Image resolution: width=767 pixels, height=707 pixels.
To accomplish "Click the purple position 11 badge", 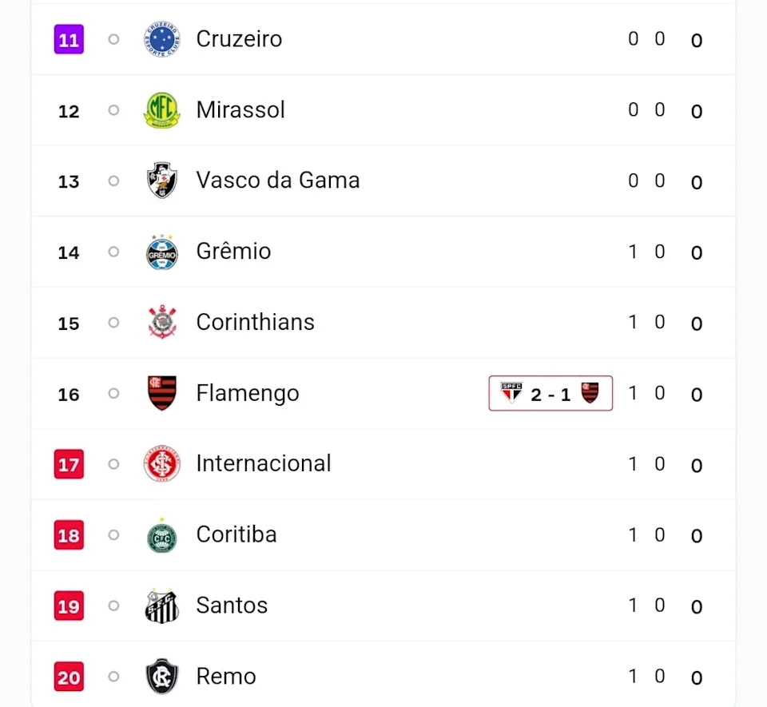I will click(x=69, y=39).
